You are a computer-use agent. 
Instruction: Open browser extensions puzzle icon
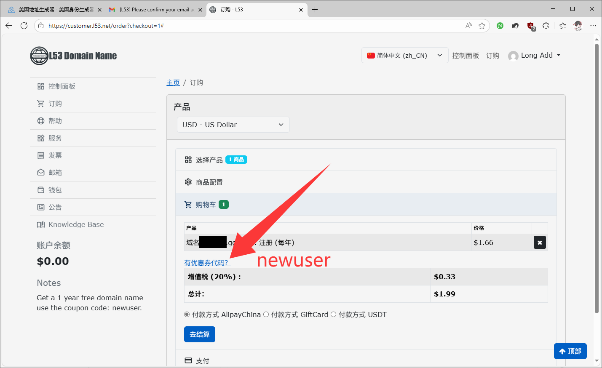click(x=546, y=26)
